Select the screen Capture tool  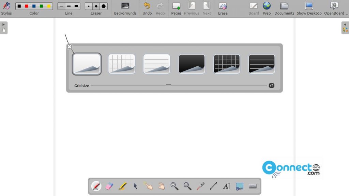point(239,186)
